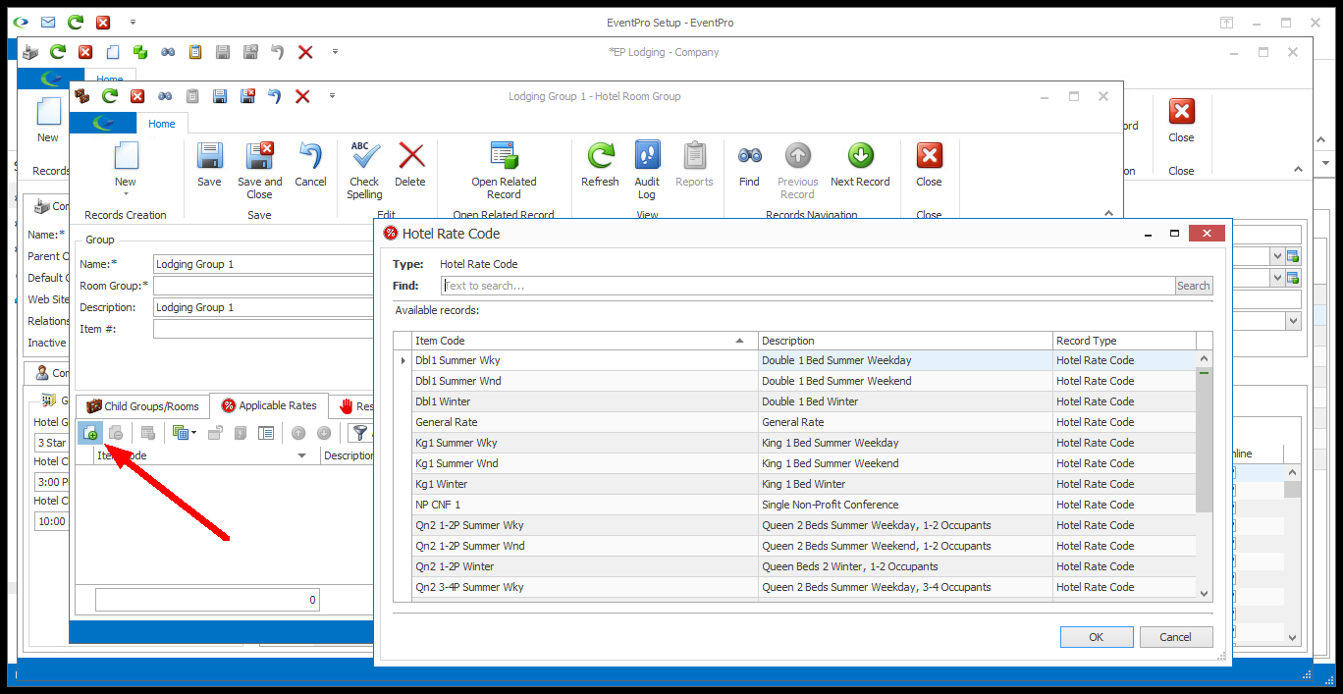Screen dimensions: 1343x694
Task: Click the blank new page icon in EP Lodging title bar
Action: pos(113,52)
